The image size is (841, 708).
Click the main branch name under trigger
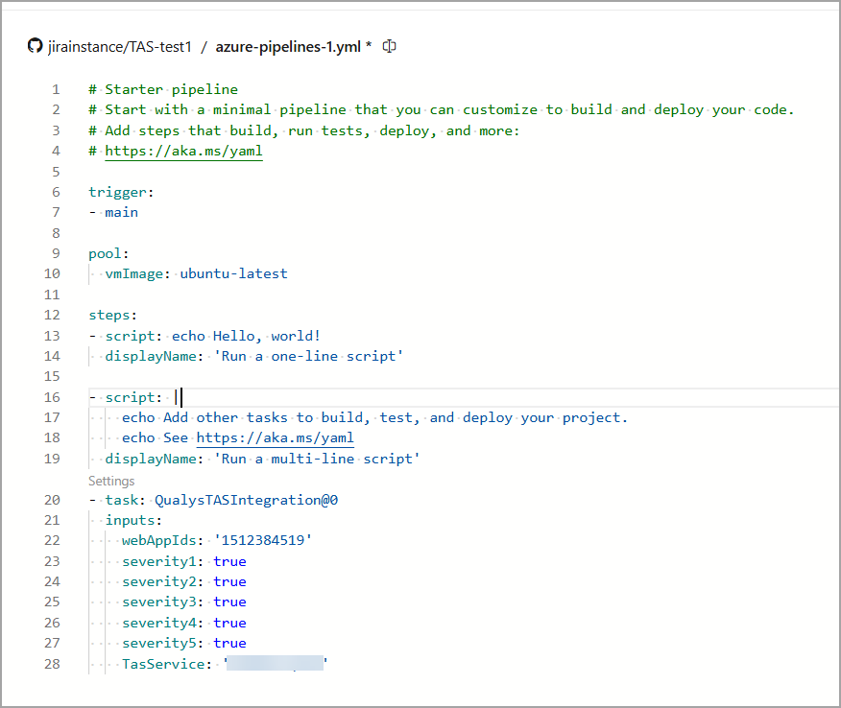pos(121,212)
